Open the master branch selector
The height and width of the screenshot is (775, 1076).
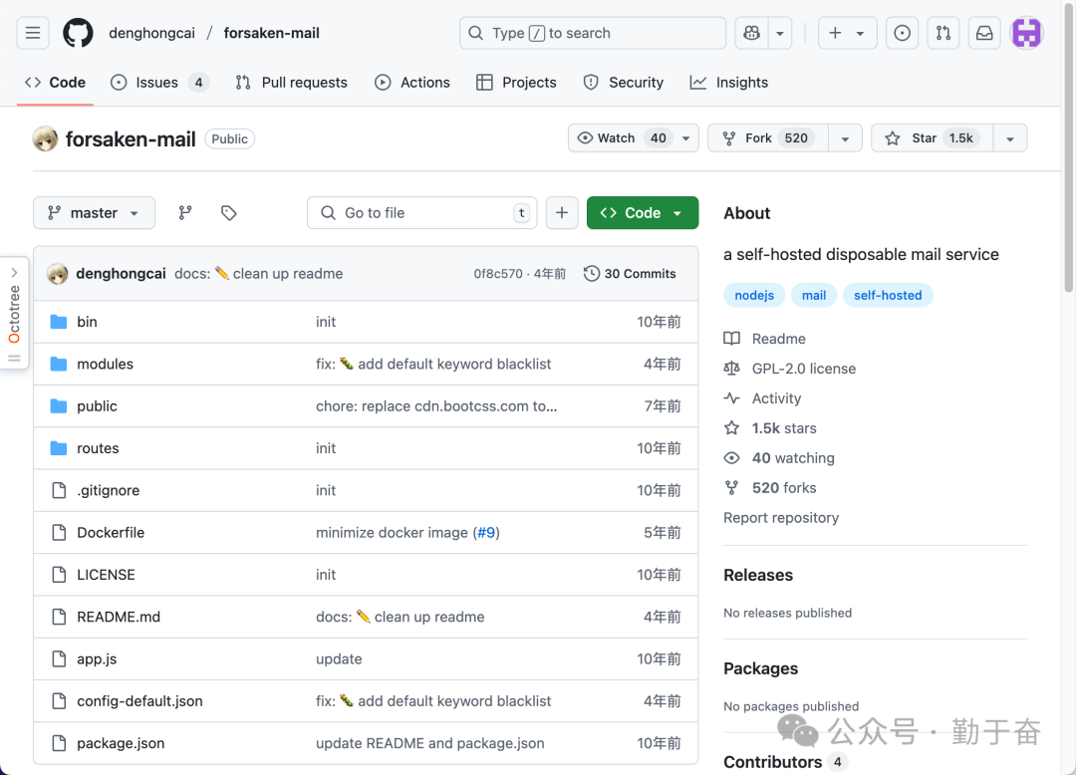[x=94, y=212]
